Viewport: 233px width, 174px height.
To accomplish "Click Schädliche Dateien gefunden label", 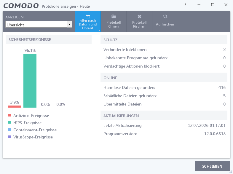I will point(130,96).
